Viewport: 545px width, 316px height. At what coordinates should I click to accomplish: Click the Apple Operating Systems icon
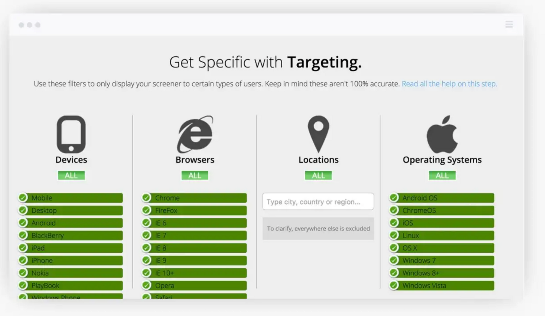pyautogui.click(x=442, y=134)
